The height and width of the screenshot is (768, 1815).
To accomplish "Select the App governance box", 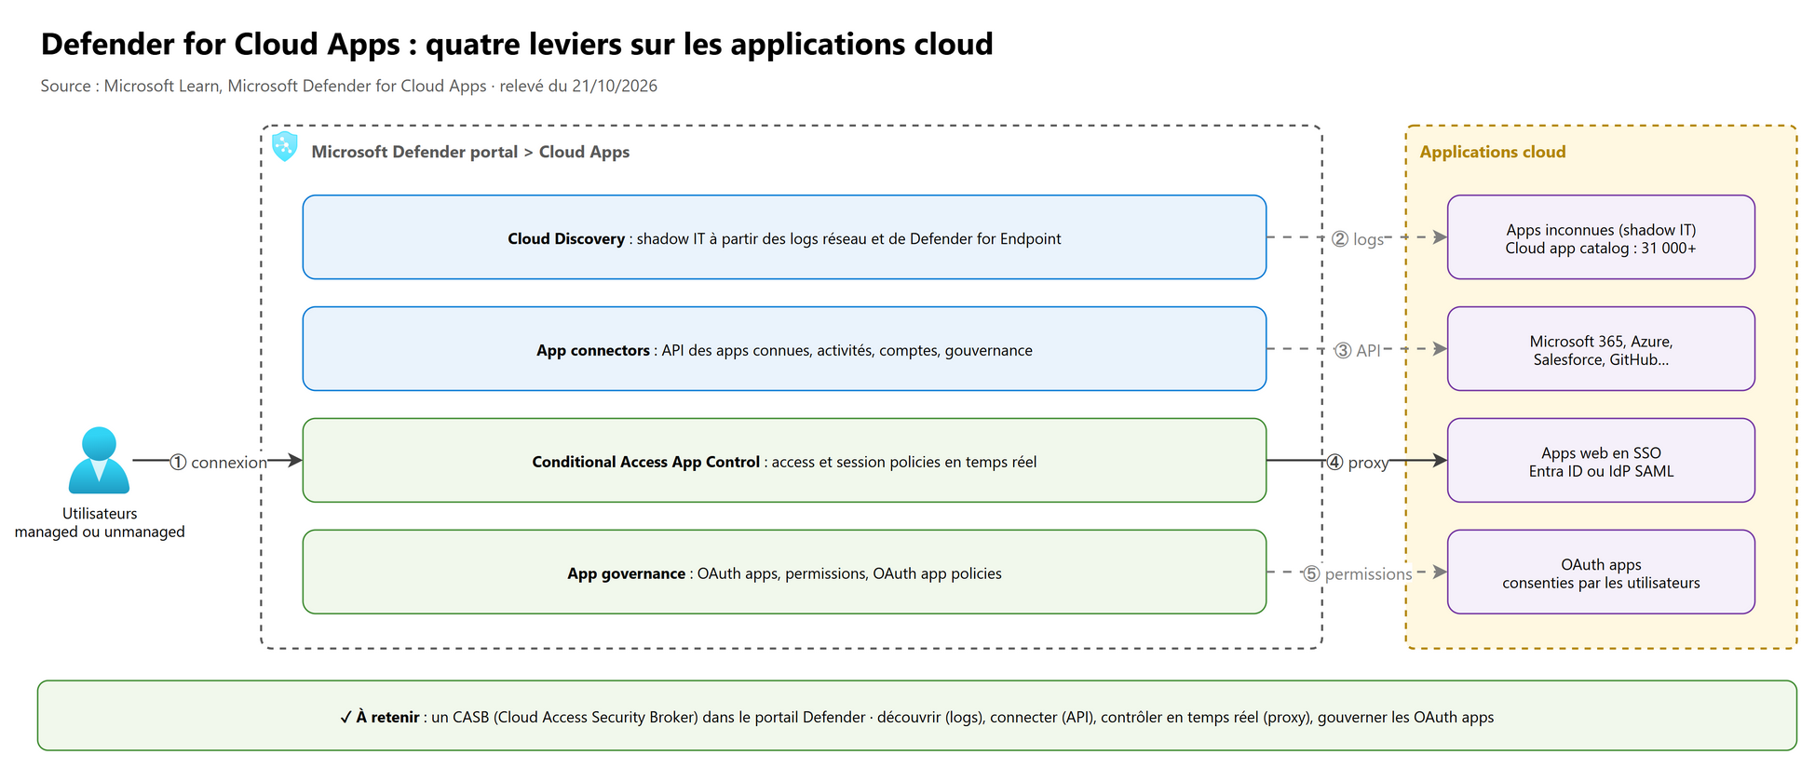I will [x=784, y=573].
